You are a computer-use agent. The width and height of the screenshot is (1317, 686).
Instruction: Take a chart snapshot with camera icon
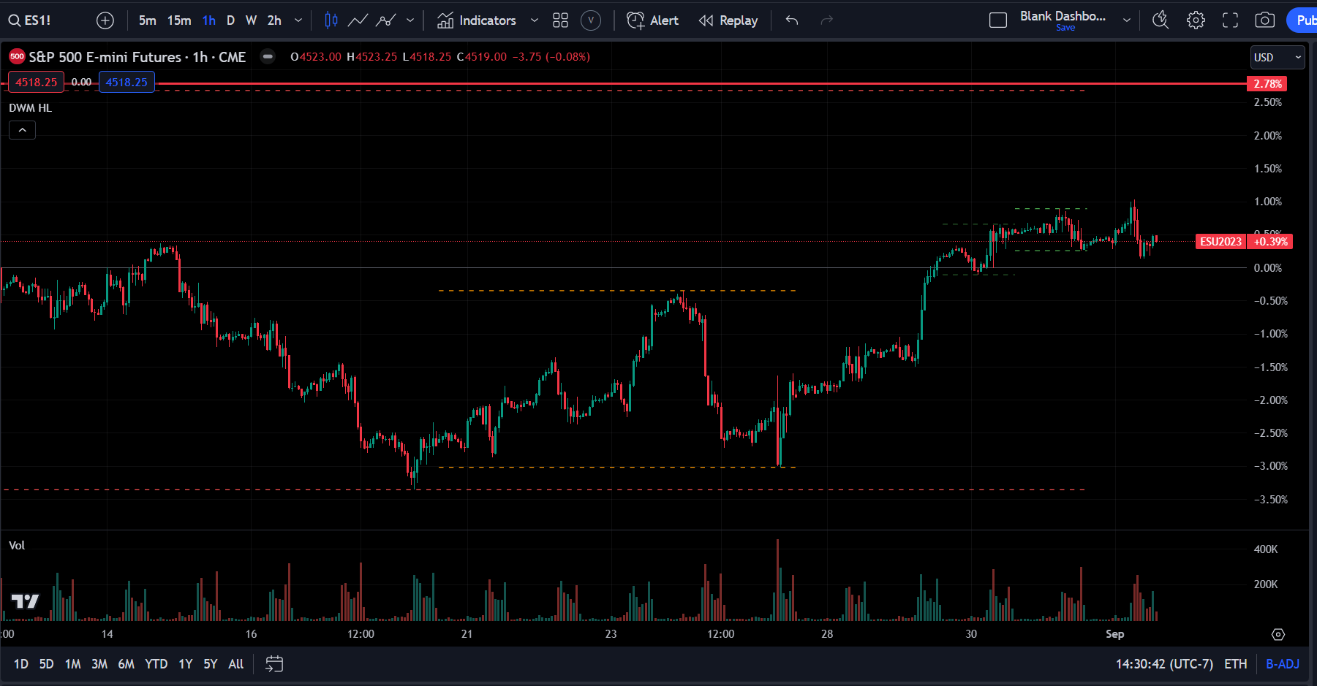click(1264, 20)
